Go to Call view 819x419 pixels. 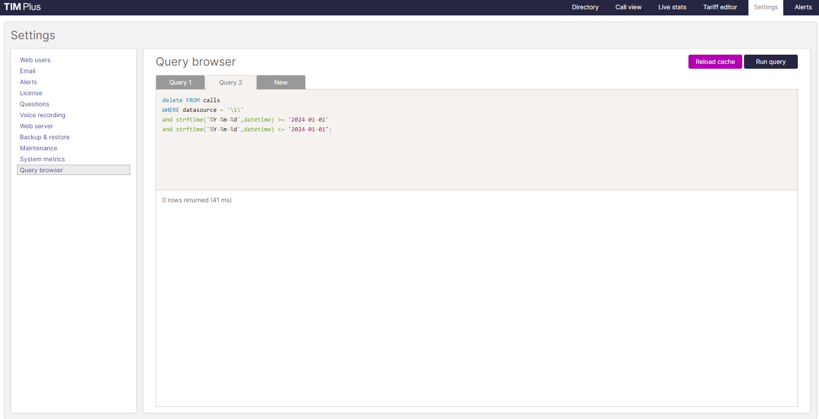[628, 7]
